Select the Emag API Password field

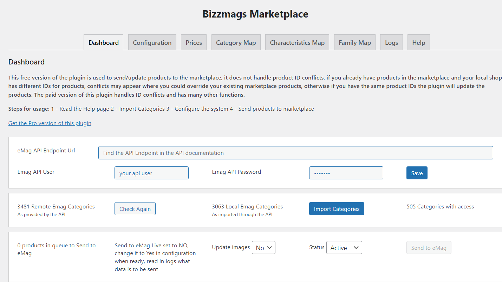pyautogui.click(x=346, y=173)
